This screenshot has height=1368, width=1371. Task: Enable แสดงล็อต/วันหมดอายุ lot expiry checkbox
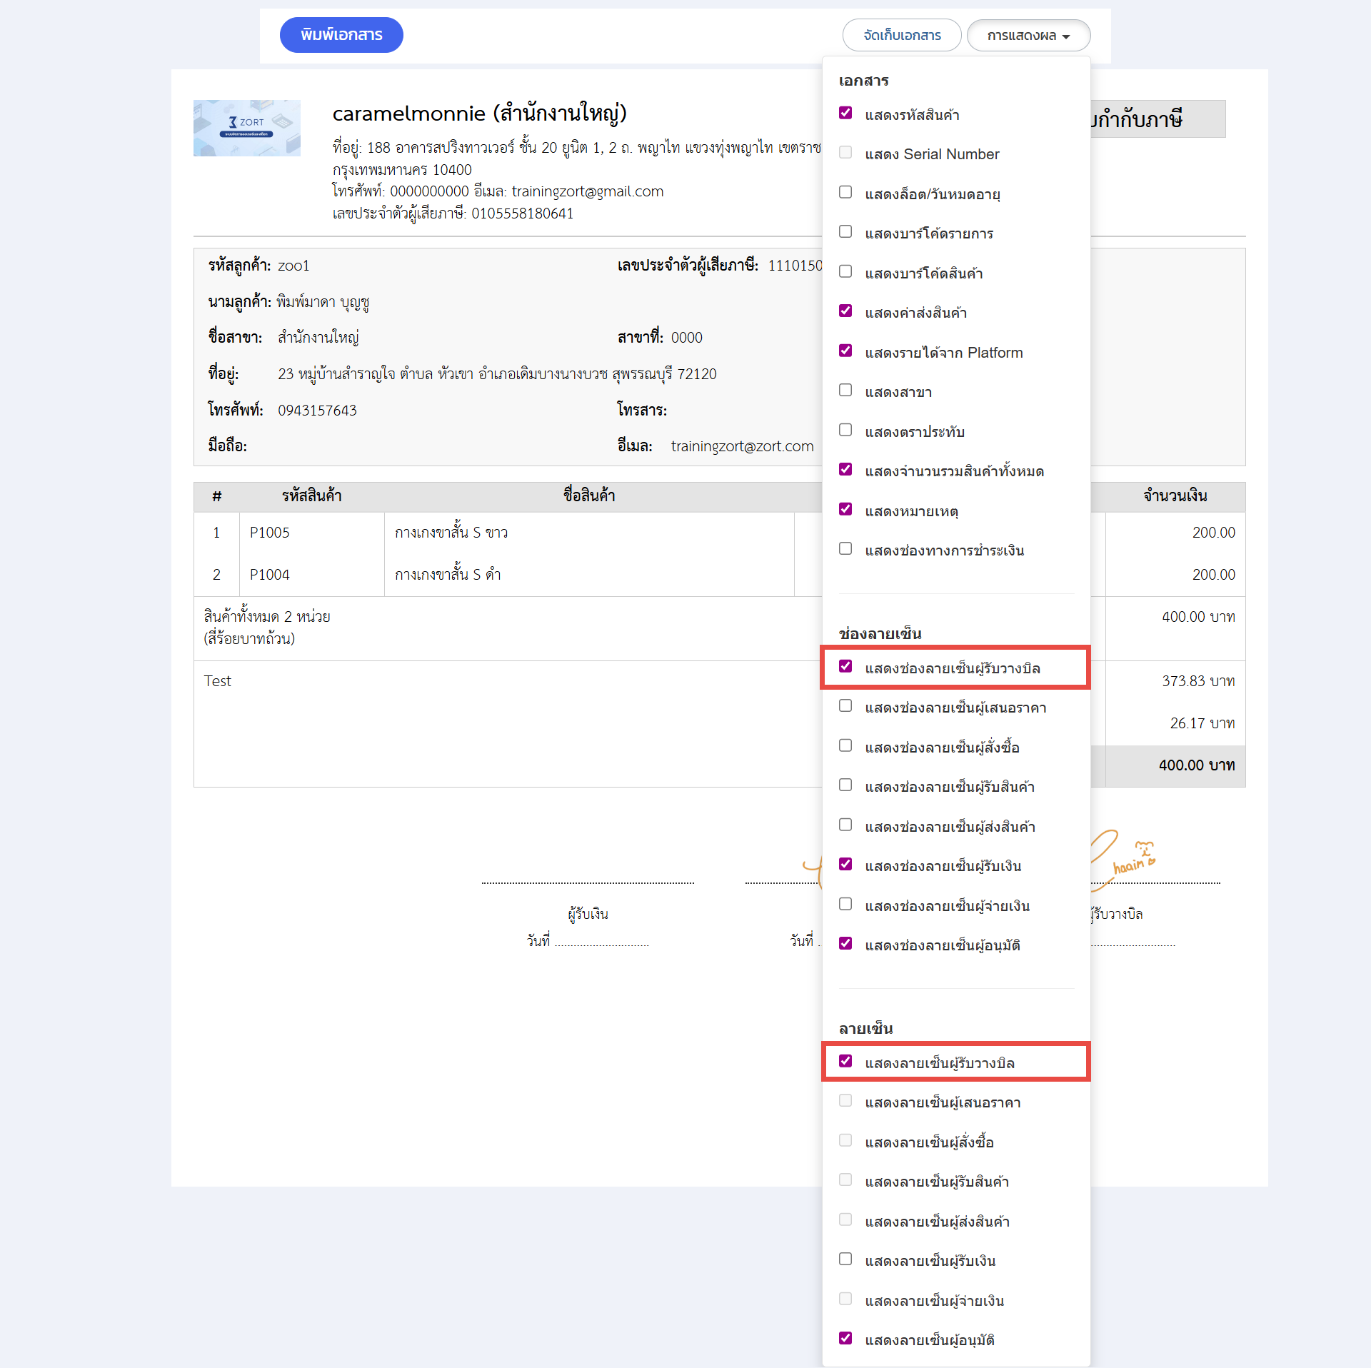(845, 193)
